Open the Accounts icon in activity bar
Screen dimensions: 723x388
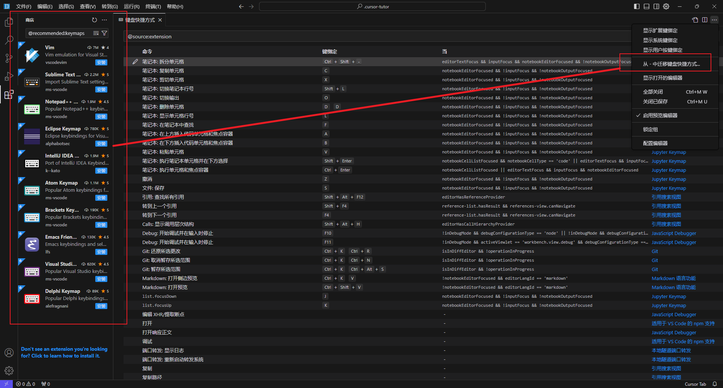pyautogui.click(x=9, y=353)
